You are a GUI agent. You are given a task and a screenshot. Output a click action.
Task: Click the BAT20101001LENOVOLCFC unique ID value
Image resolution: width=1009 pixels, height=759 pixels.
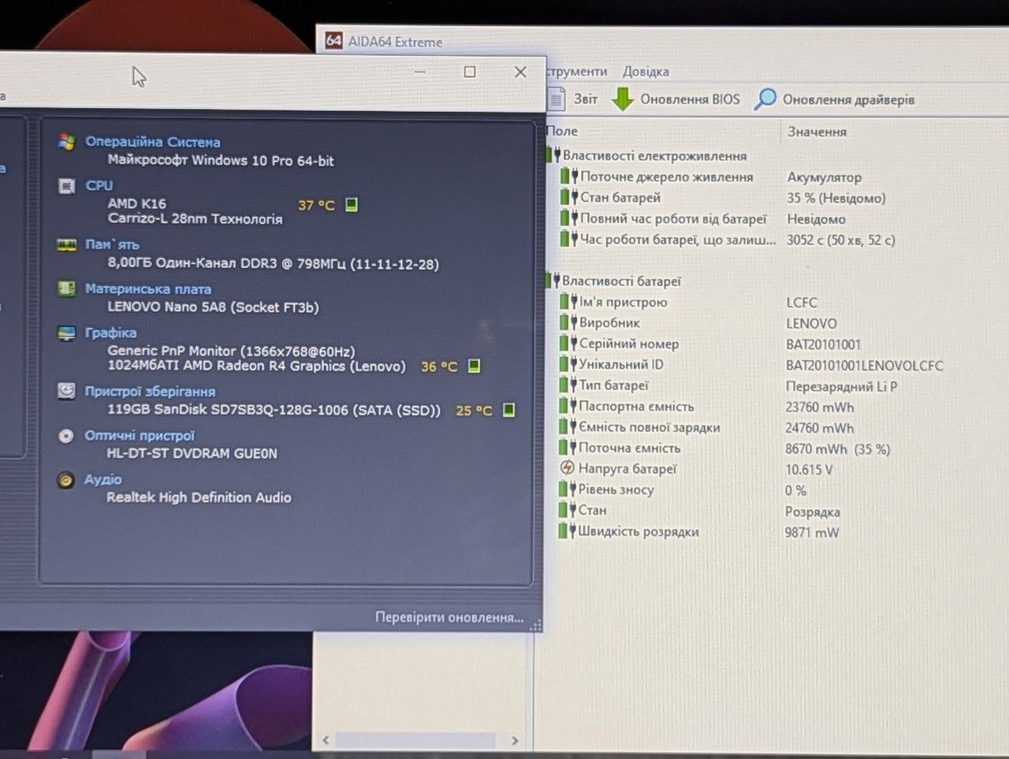click(x=864, y=366)
